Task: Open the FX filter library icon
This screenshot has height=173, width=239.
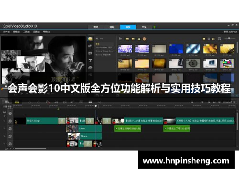Action: point(90,75)
